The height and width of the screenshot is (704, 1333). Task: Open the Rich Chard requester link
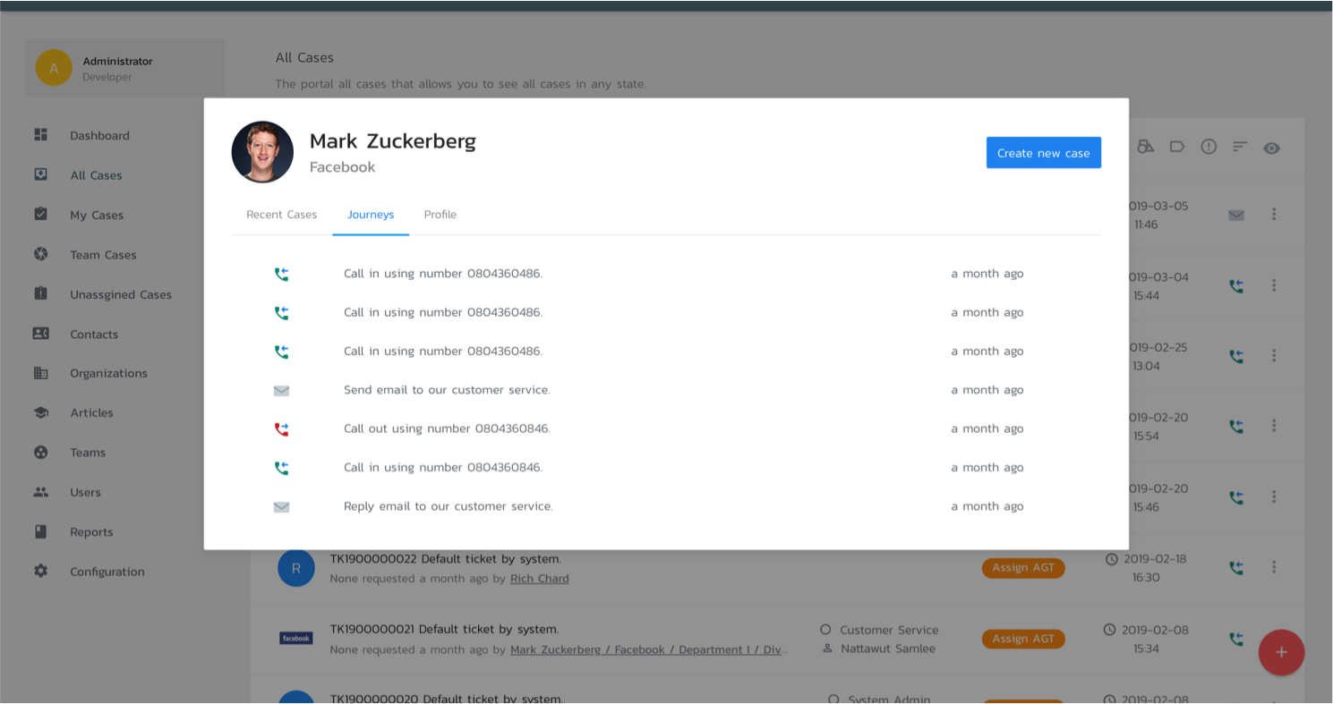[540, 579]
